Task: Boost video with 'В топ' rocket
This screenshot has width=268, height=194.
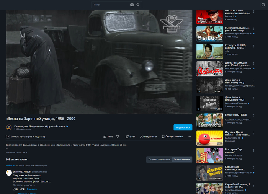Action: [130, 137]
